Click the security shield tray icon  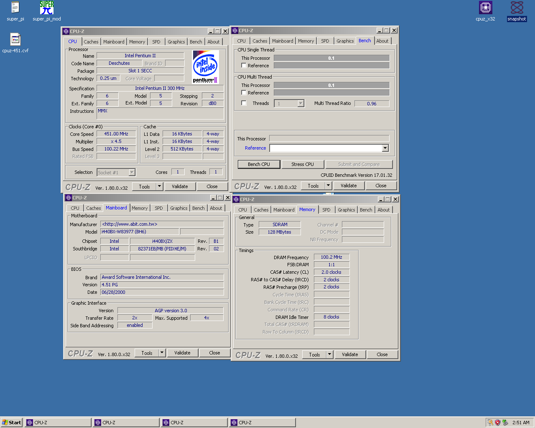(x=497, y=423)
